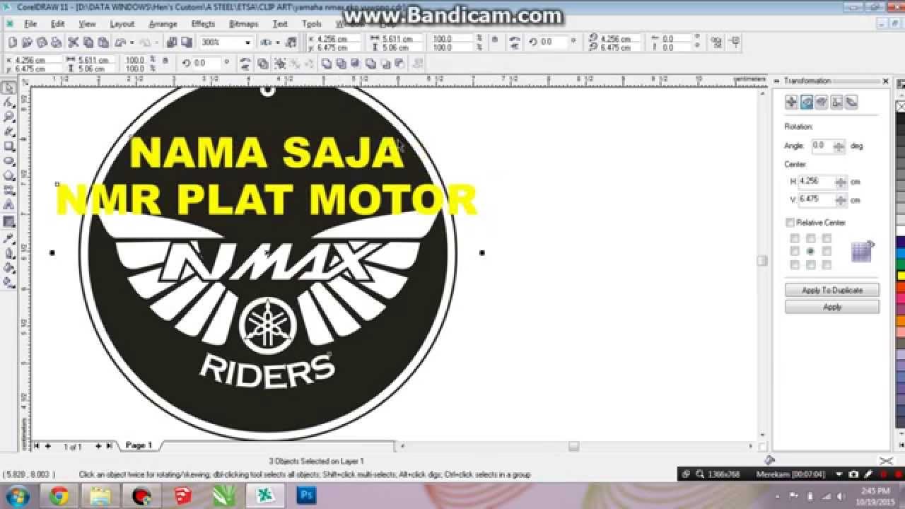Click the Undo arrow icon
This screenshot has height=509, width=905.
click(x=121, y=42)
